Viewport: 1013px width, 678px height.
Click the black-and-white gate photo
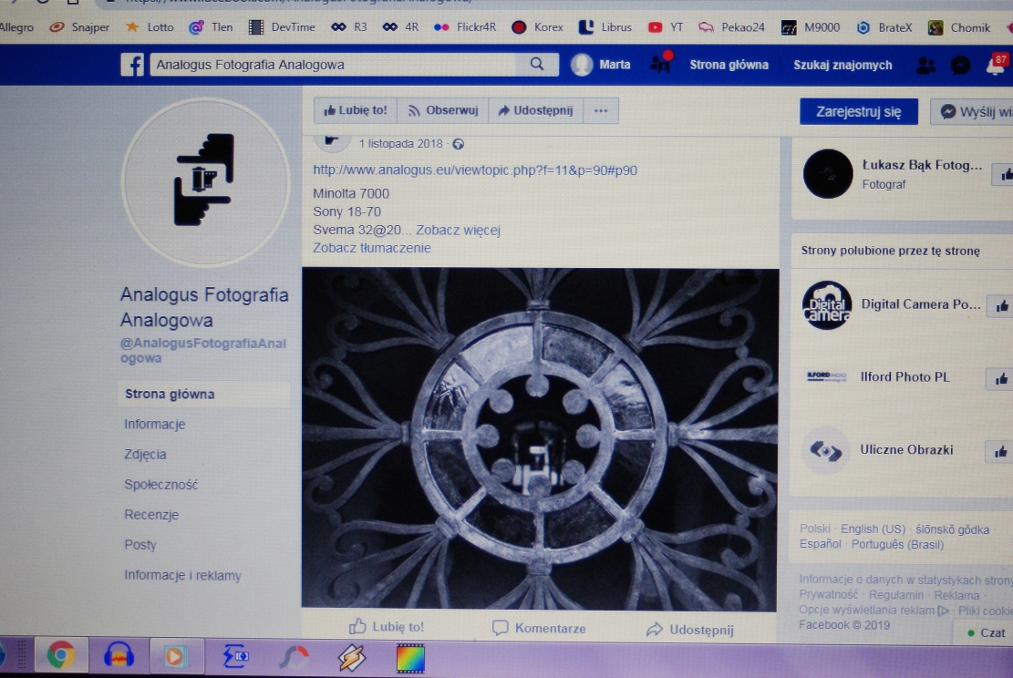tap(540, 438)
